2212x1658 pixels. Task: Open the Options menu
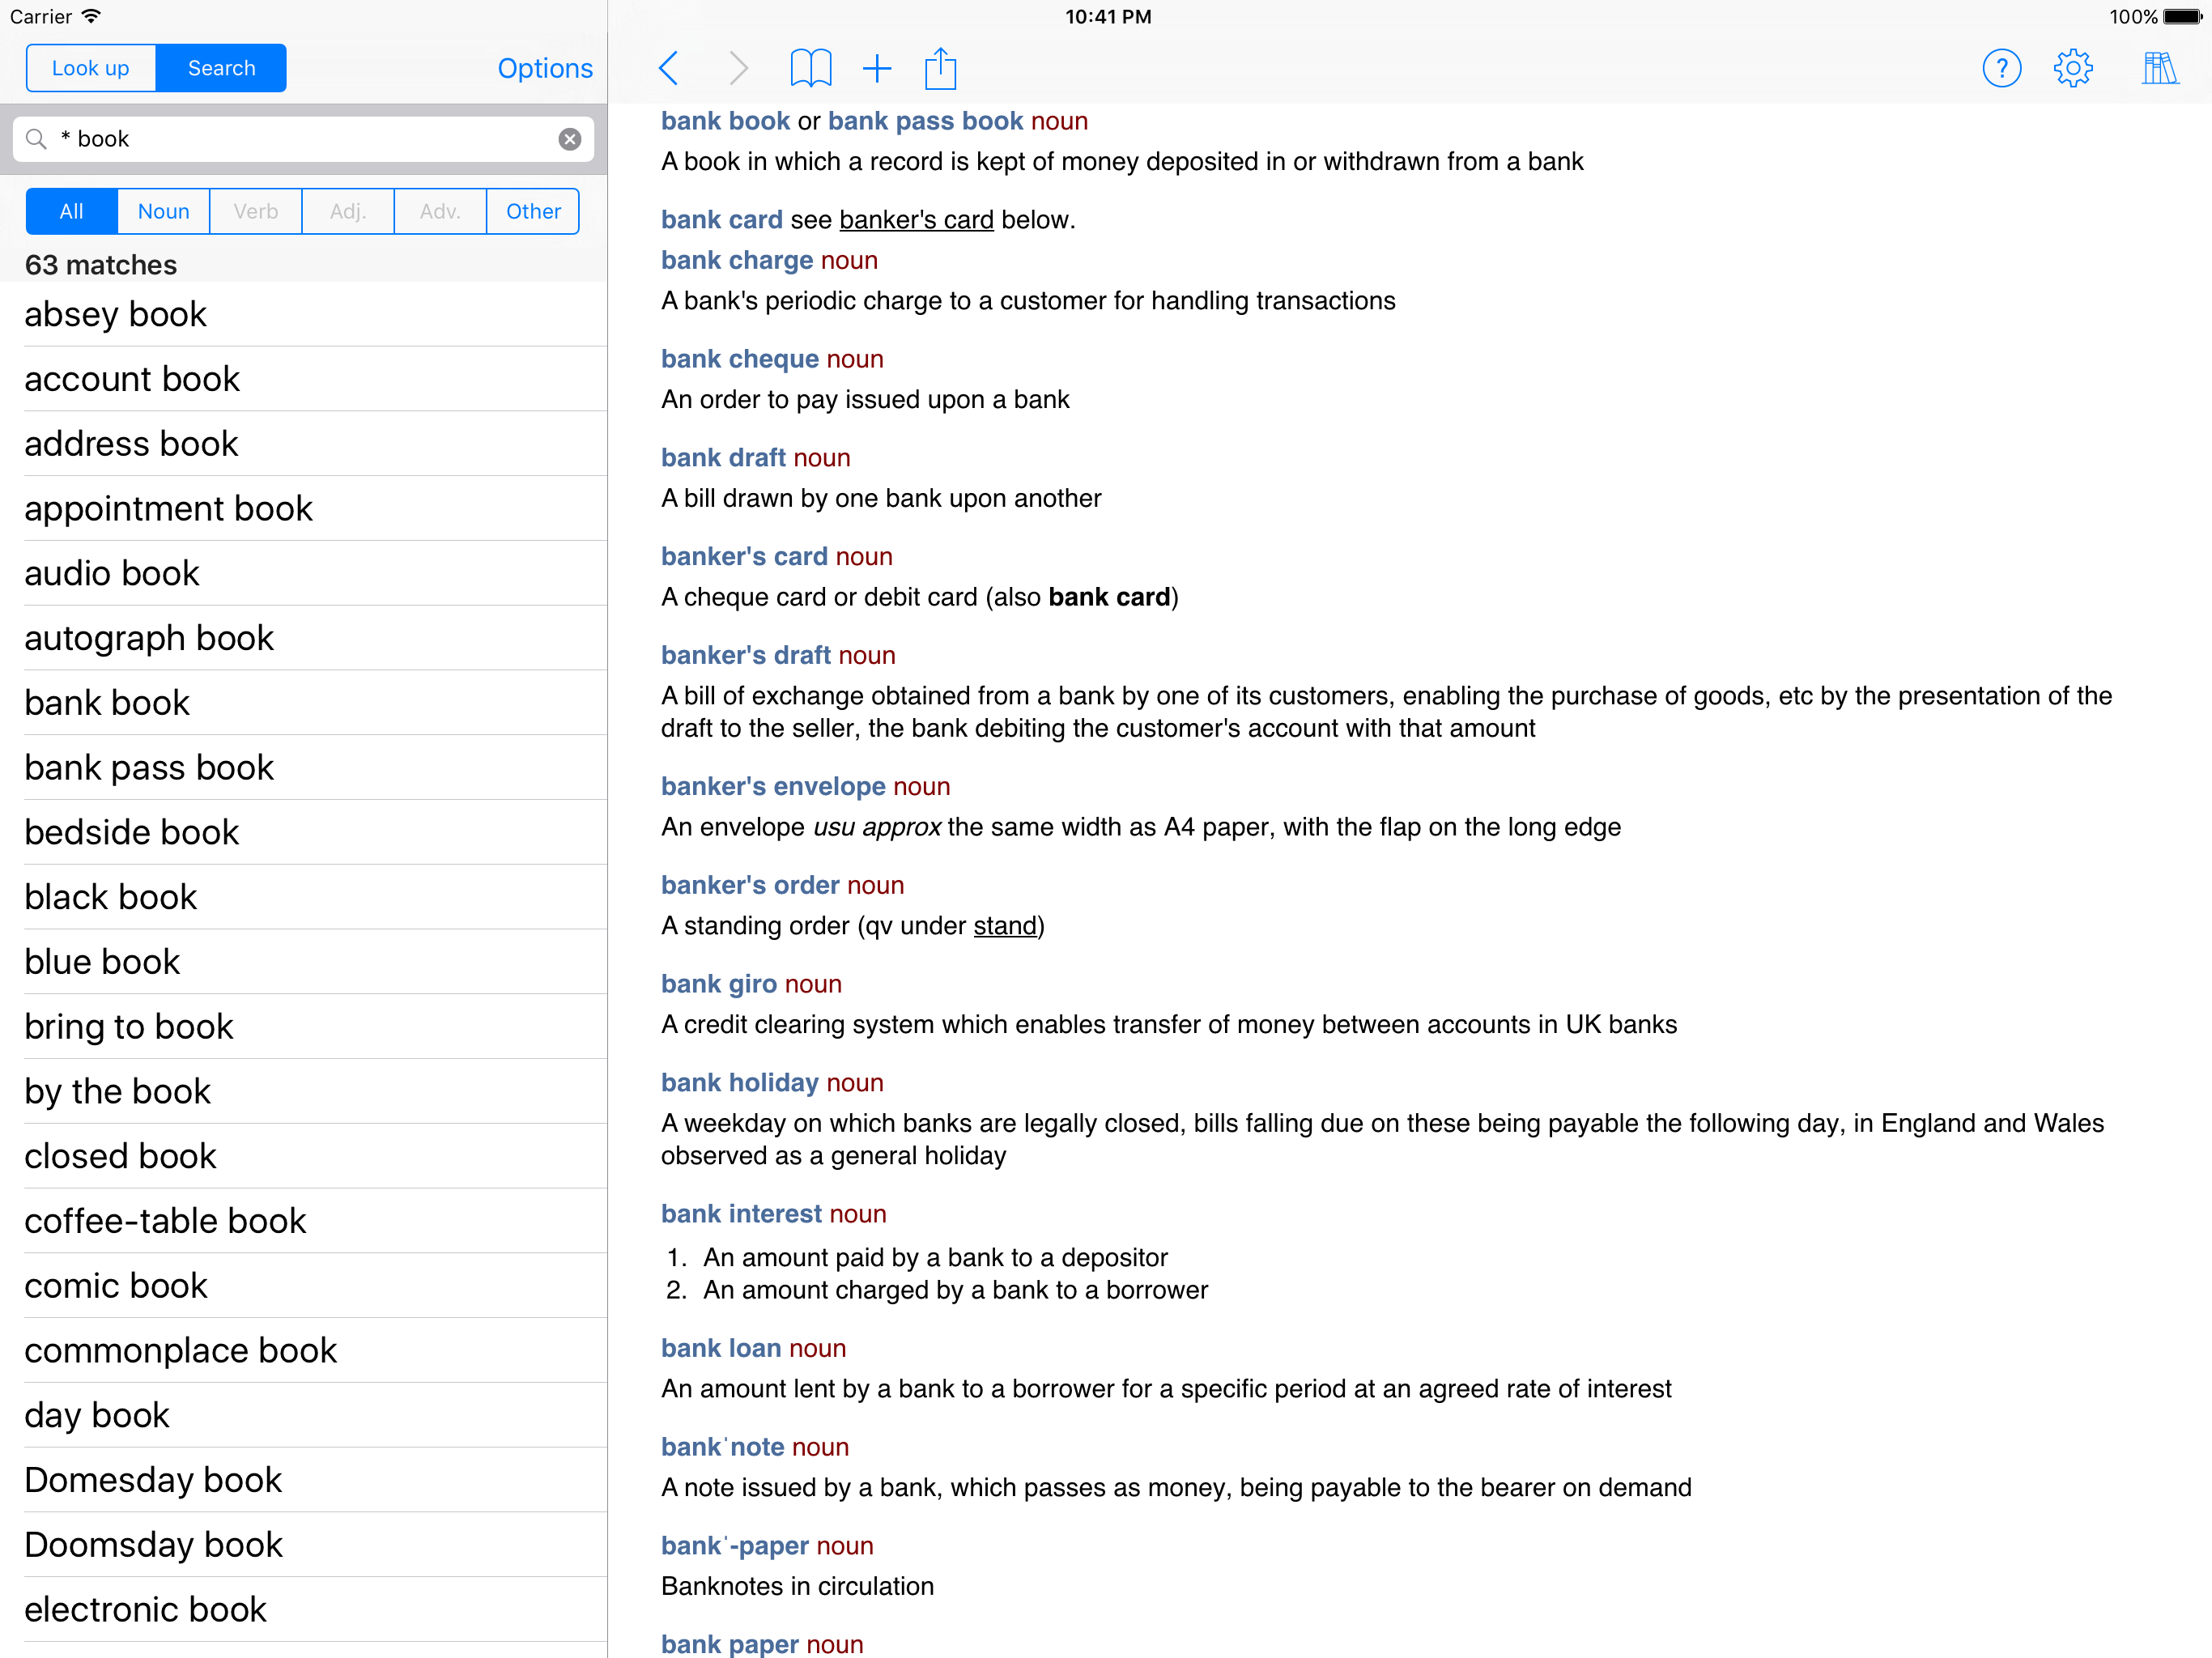pos(544,68)
